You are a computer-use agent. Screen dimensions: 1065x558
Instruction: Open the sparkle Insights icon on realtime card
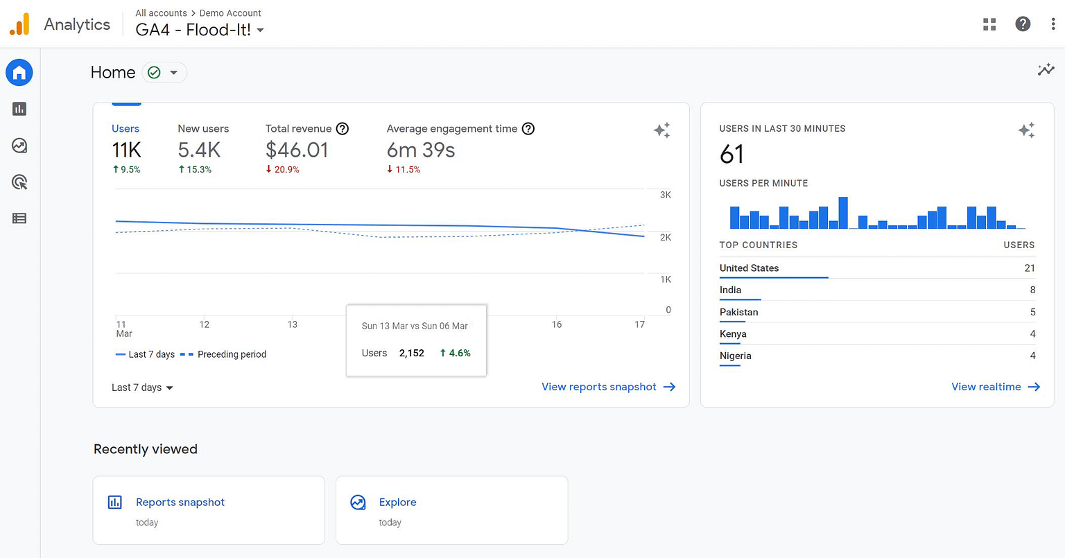click(1027, 129)
